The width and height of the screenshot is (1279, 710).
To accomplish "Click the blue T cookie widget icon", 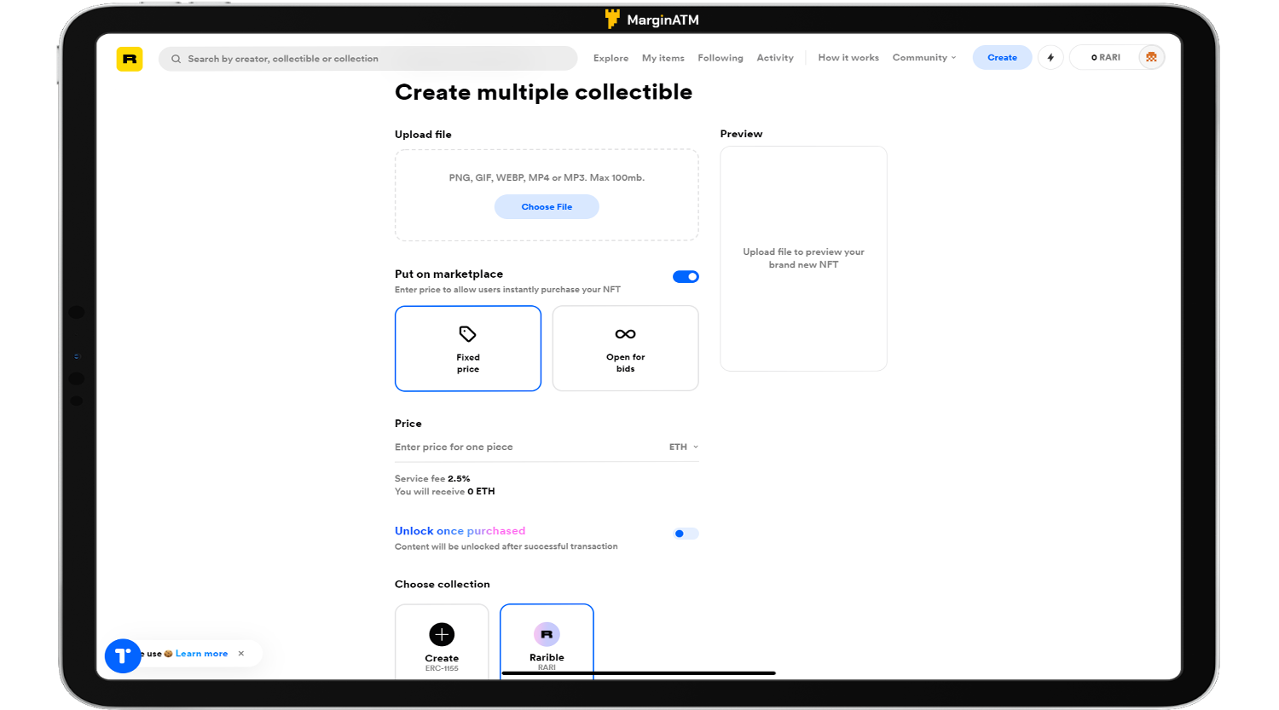I will pos(123,655).
